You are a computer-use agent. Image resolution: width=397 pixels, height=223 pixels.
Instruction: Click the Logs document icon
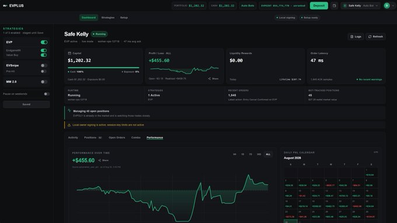pyautogui.click(x=351, y=37)
